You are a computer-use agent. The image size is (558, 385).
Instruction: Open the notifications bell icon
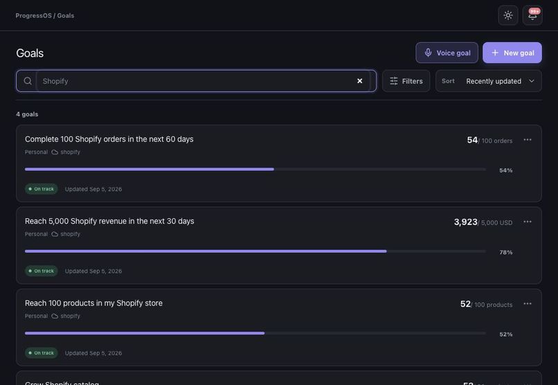532,15
